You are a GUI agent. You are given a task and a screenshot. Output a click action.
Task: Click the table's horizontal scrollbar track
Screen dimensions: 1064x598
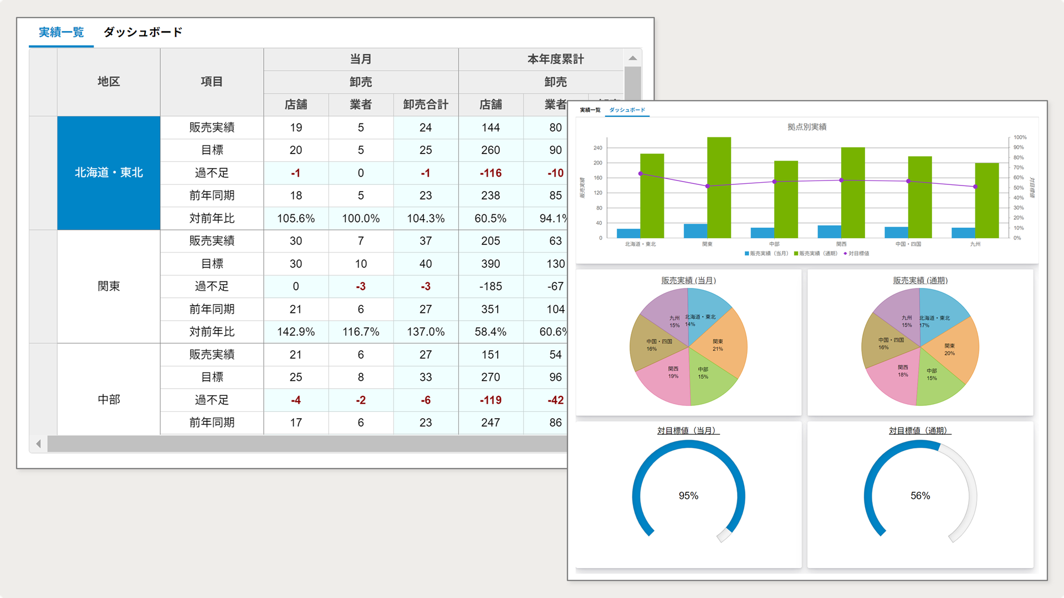point(308,444)
